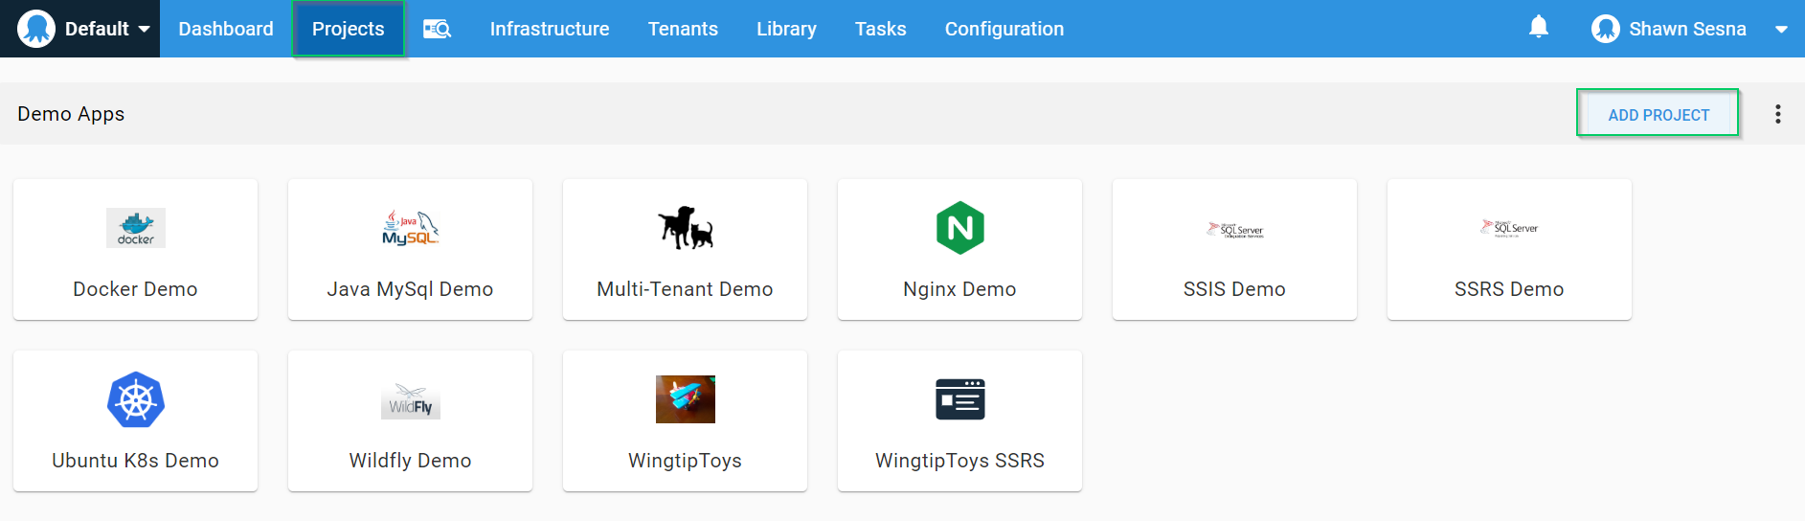This screenshot has width=1805, height=521.
Task: Open the Infrastructure menu item
Action: click(x=549, y=29)
